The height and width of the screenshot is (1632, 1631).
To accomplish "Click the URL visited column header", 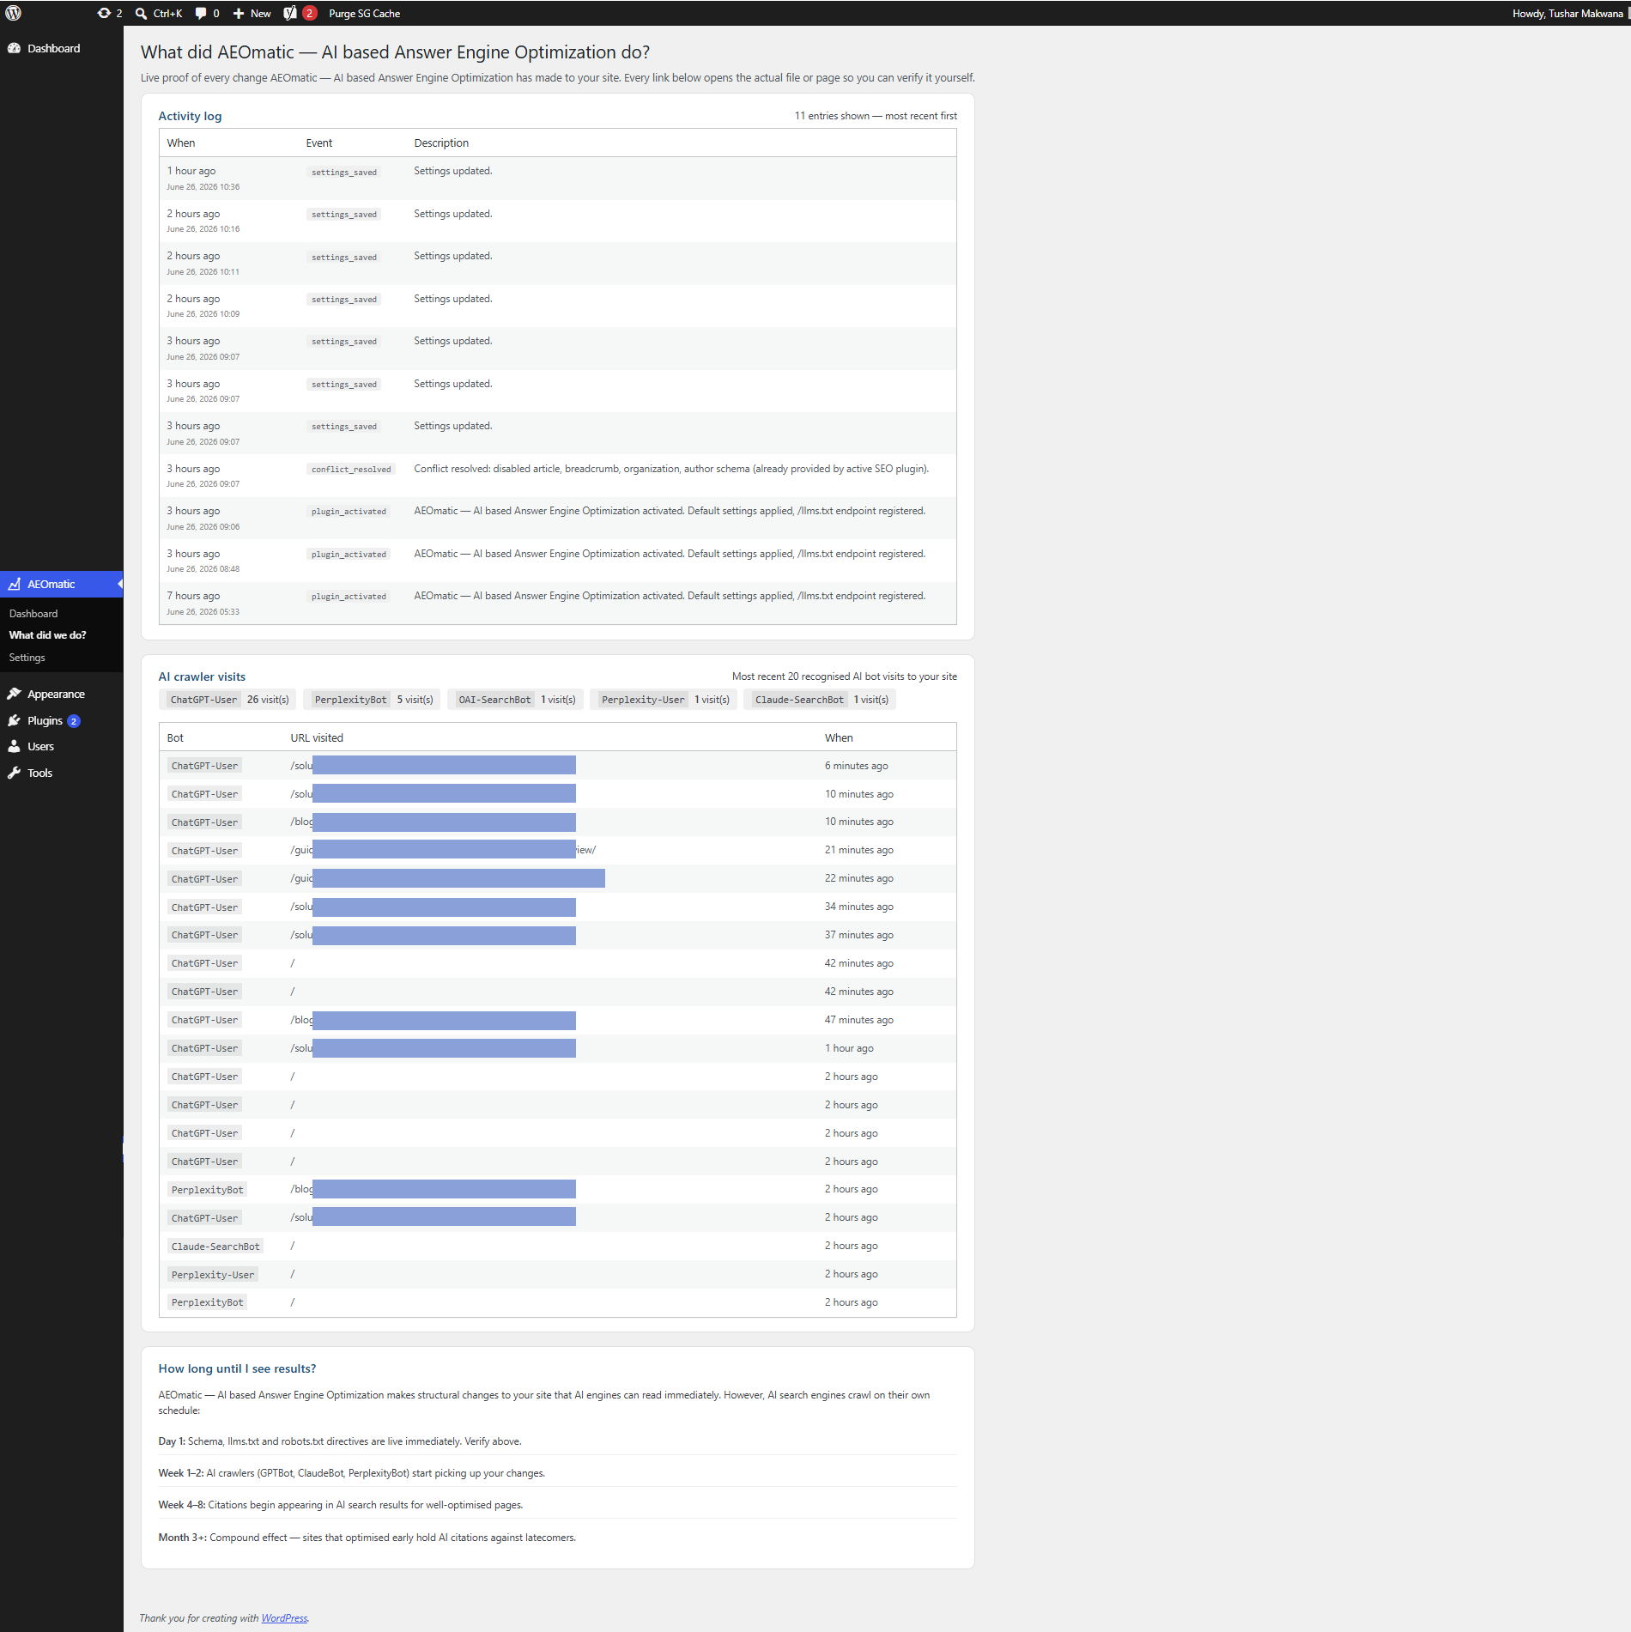I will tap(317, 737).
